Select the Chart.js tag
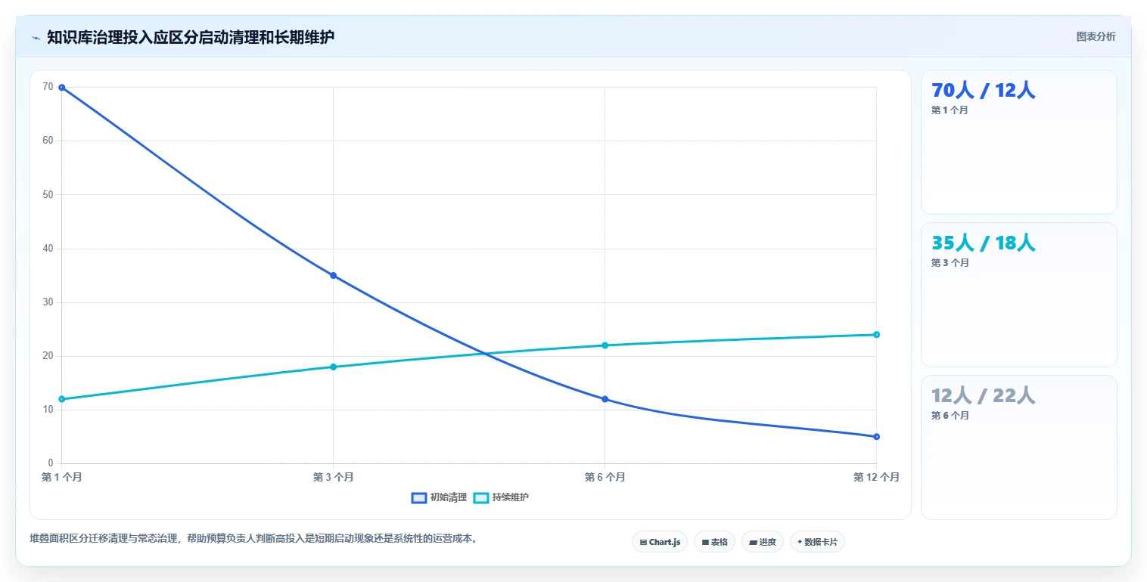Image resolution: width=1147 pixels, height=582 pixels. [660, 542]
